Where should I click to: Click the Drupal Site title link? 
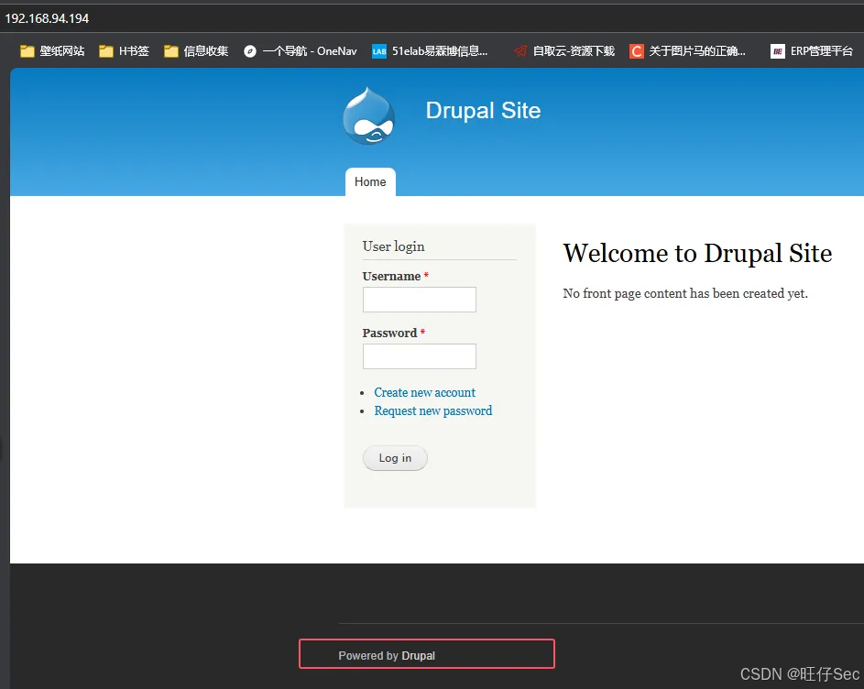(483, 111)
